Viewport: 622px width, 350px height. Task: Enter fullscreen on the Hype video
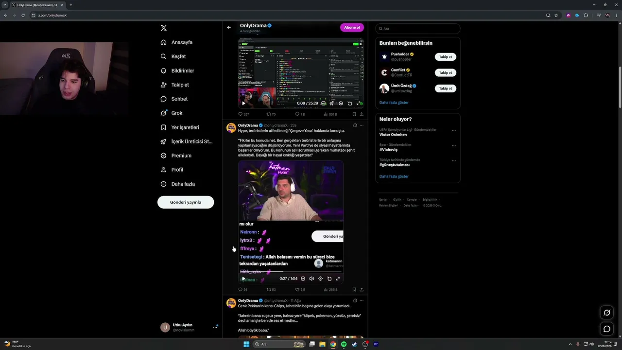tap(338, 279)
